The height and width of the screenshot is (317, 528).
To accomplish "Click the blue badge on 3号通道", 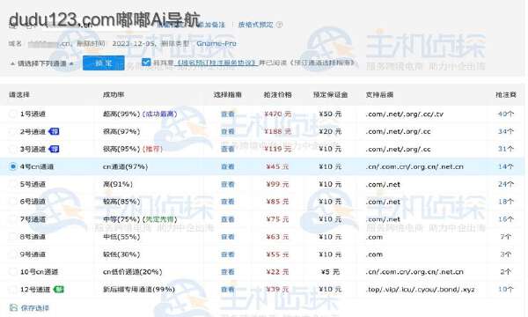I will (54, 149).
